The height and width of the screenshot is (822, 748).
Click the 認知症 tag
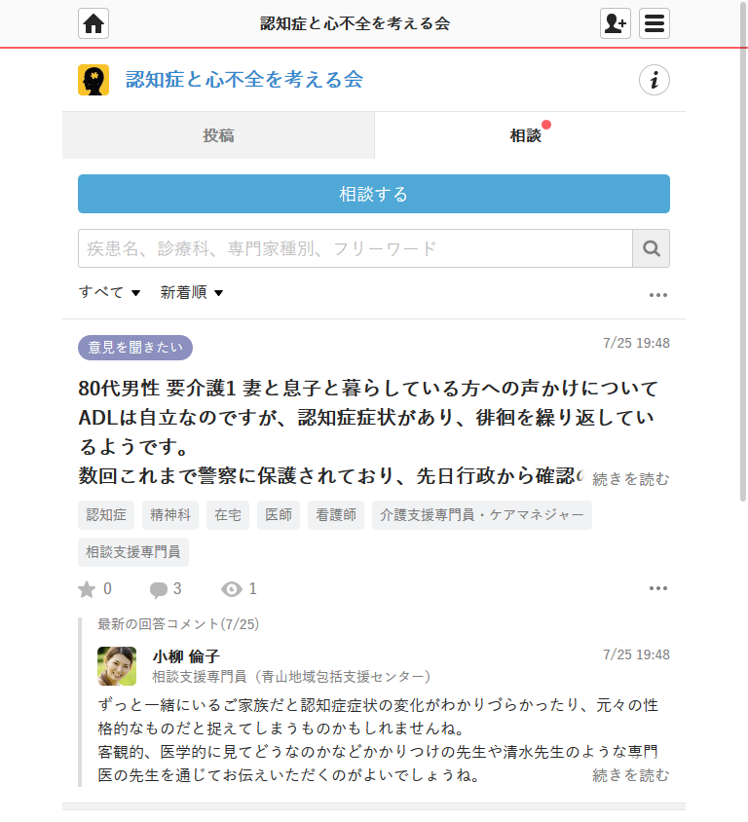106,515
